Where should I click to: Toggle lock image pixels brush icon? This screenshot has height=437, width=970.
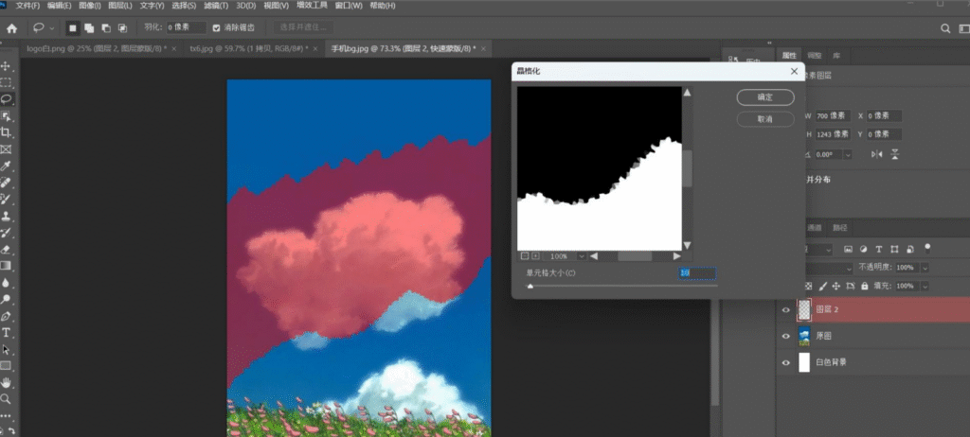click(x=823, y=287)
